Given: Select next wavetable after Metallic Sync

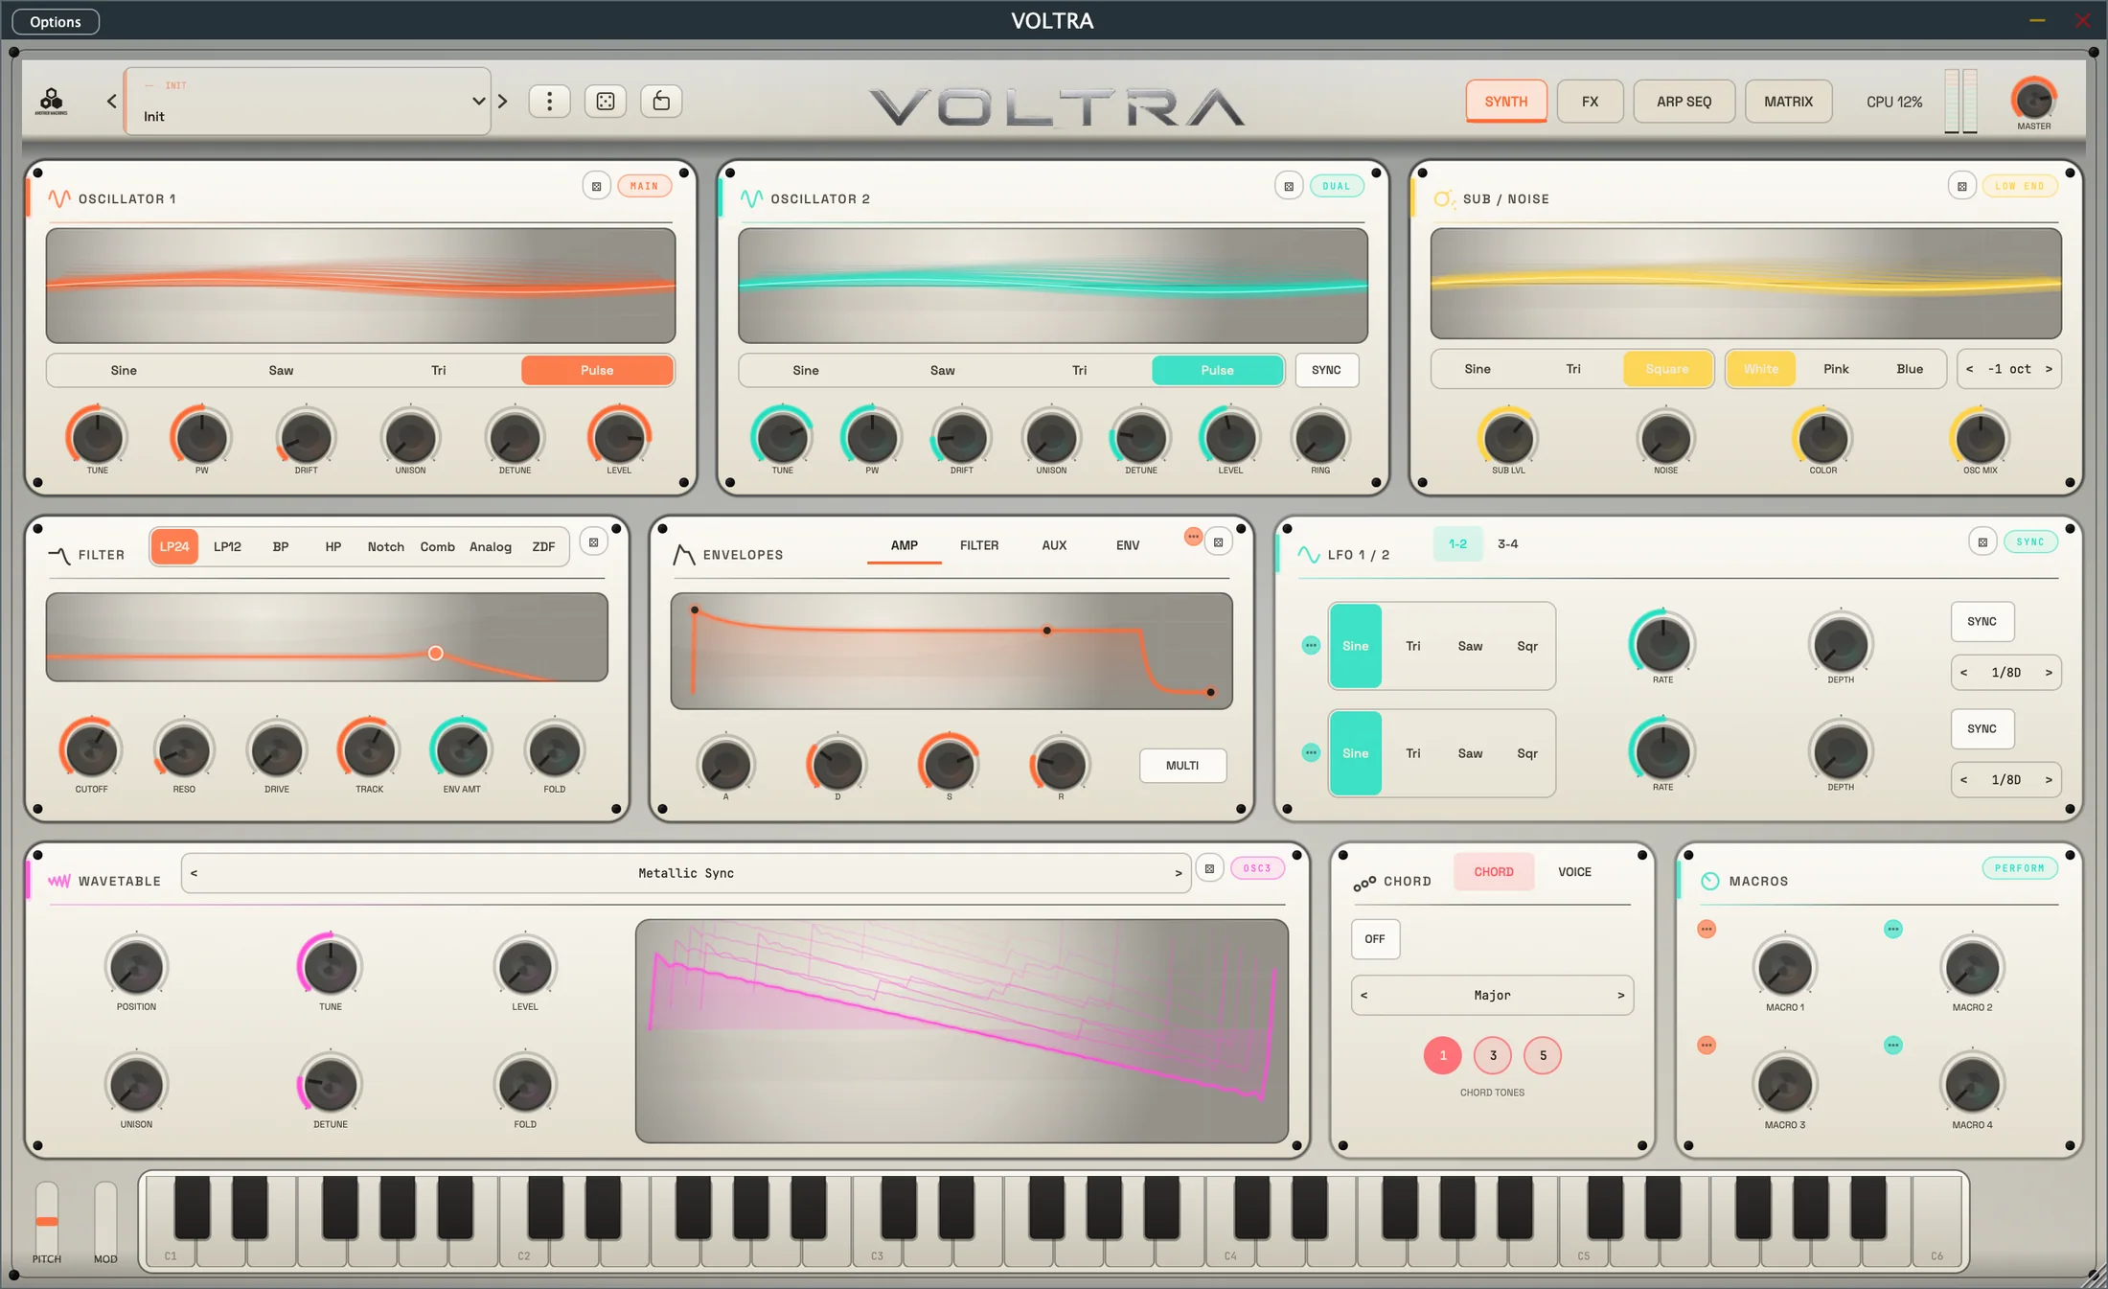Looking at the screenshot, I should click(1179, 873).
